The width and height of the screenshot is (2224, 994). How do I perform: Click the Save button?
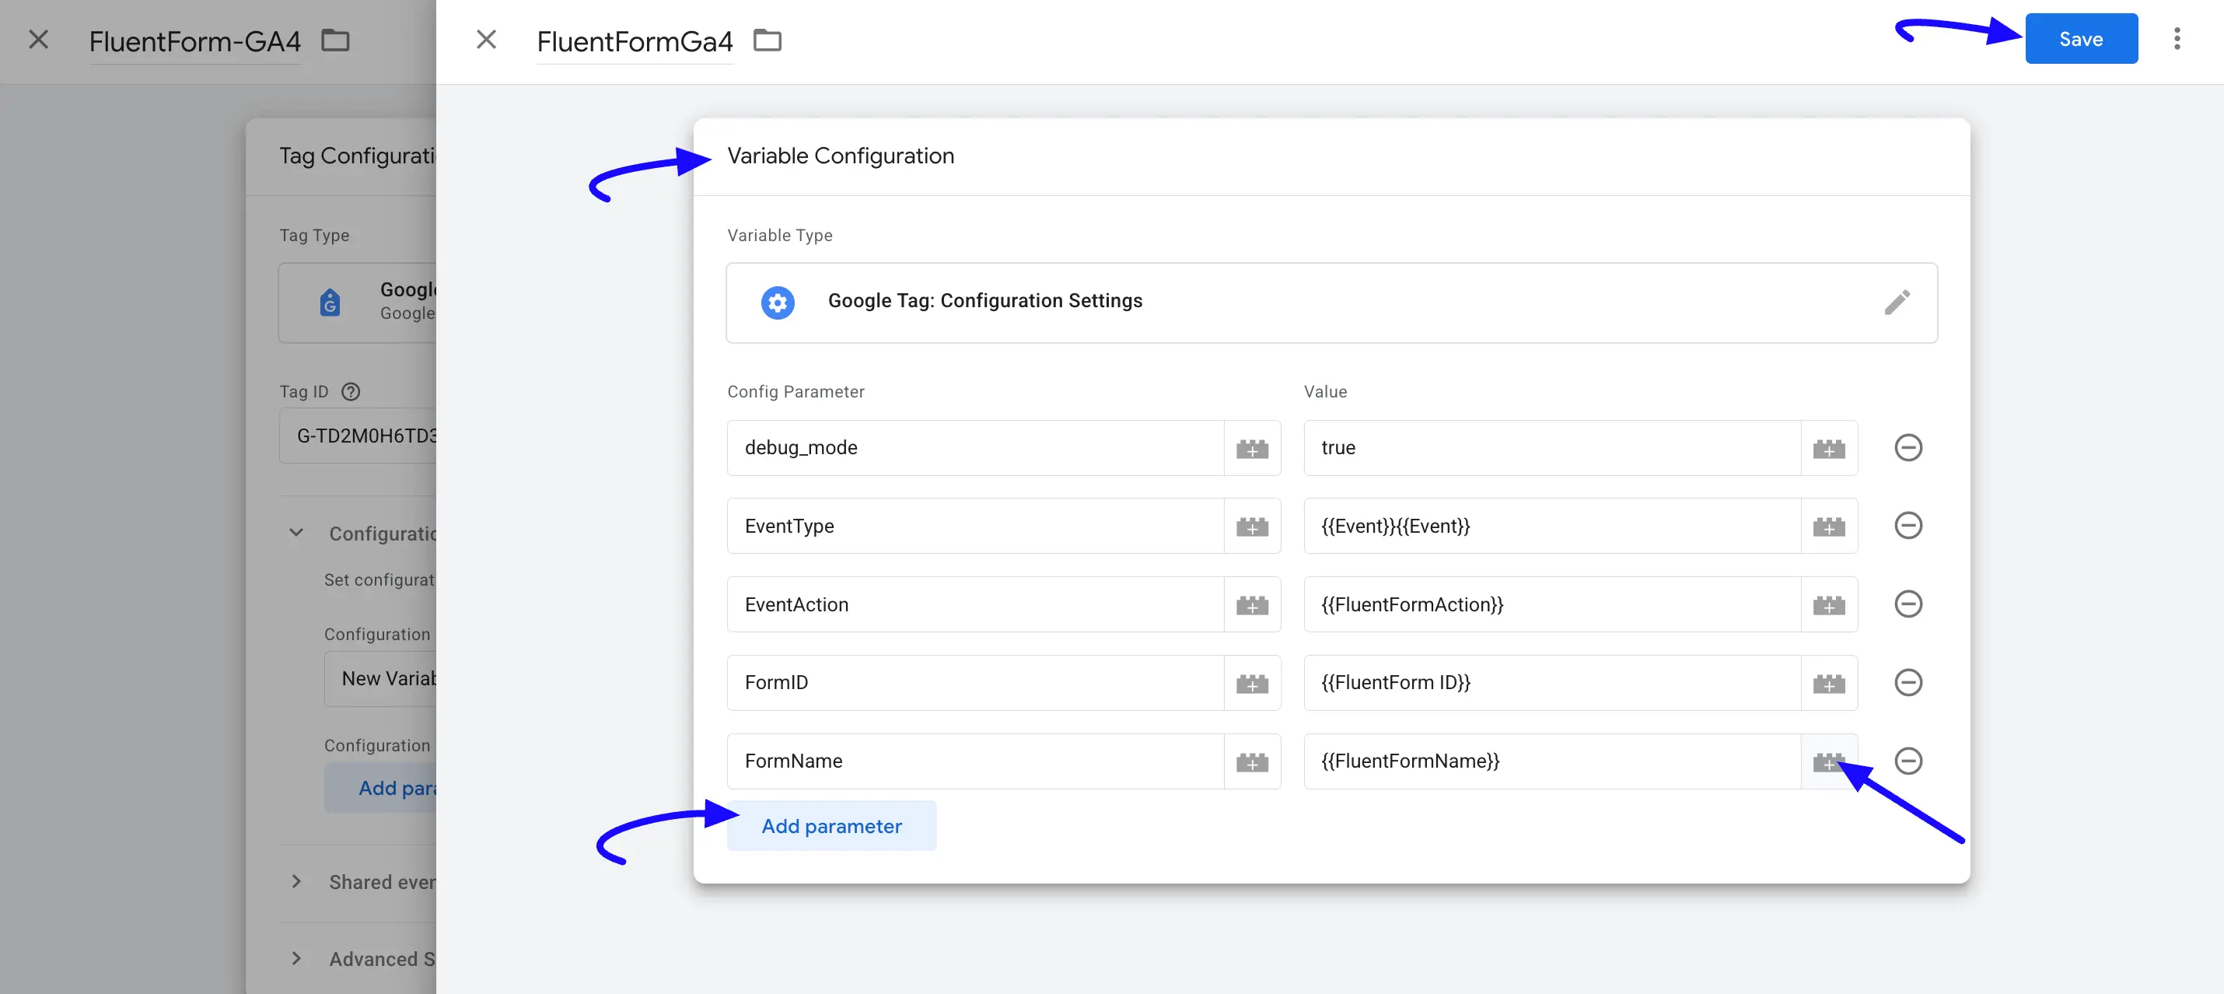pos(2081,39)
